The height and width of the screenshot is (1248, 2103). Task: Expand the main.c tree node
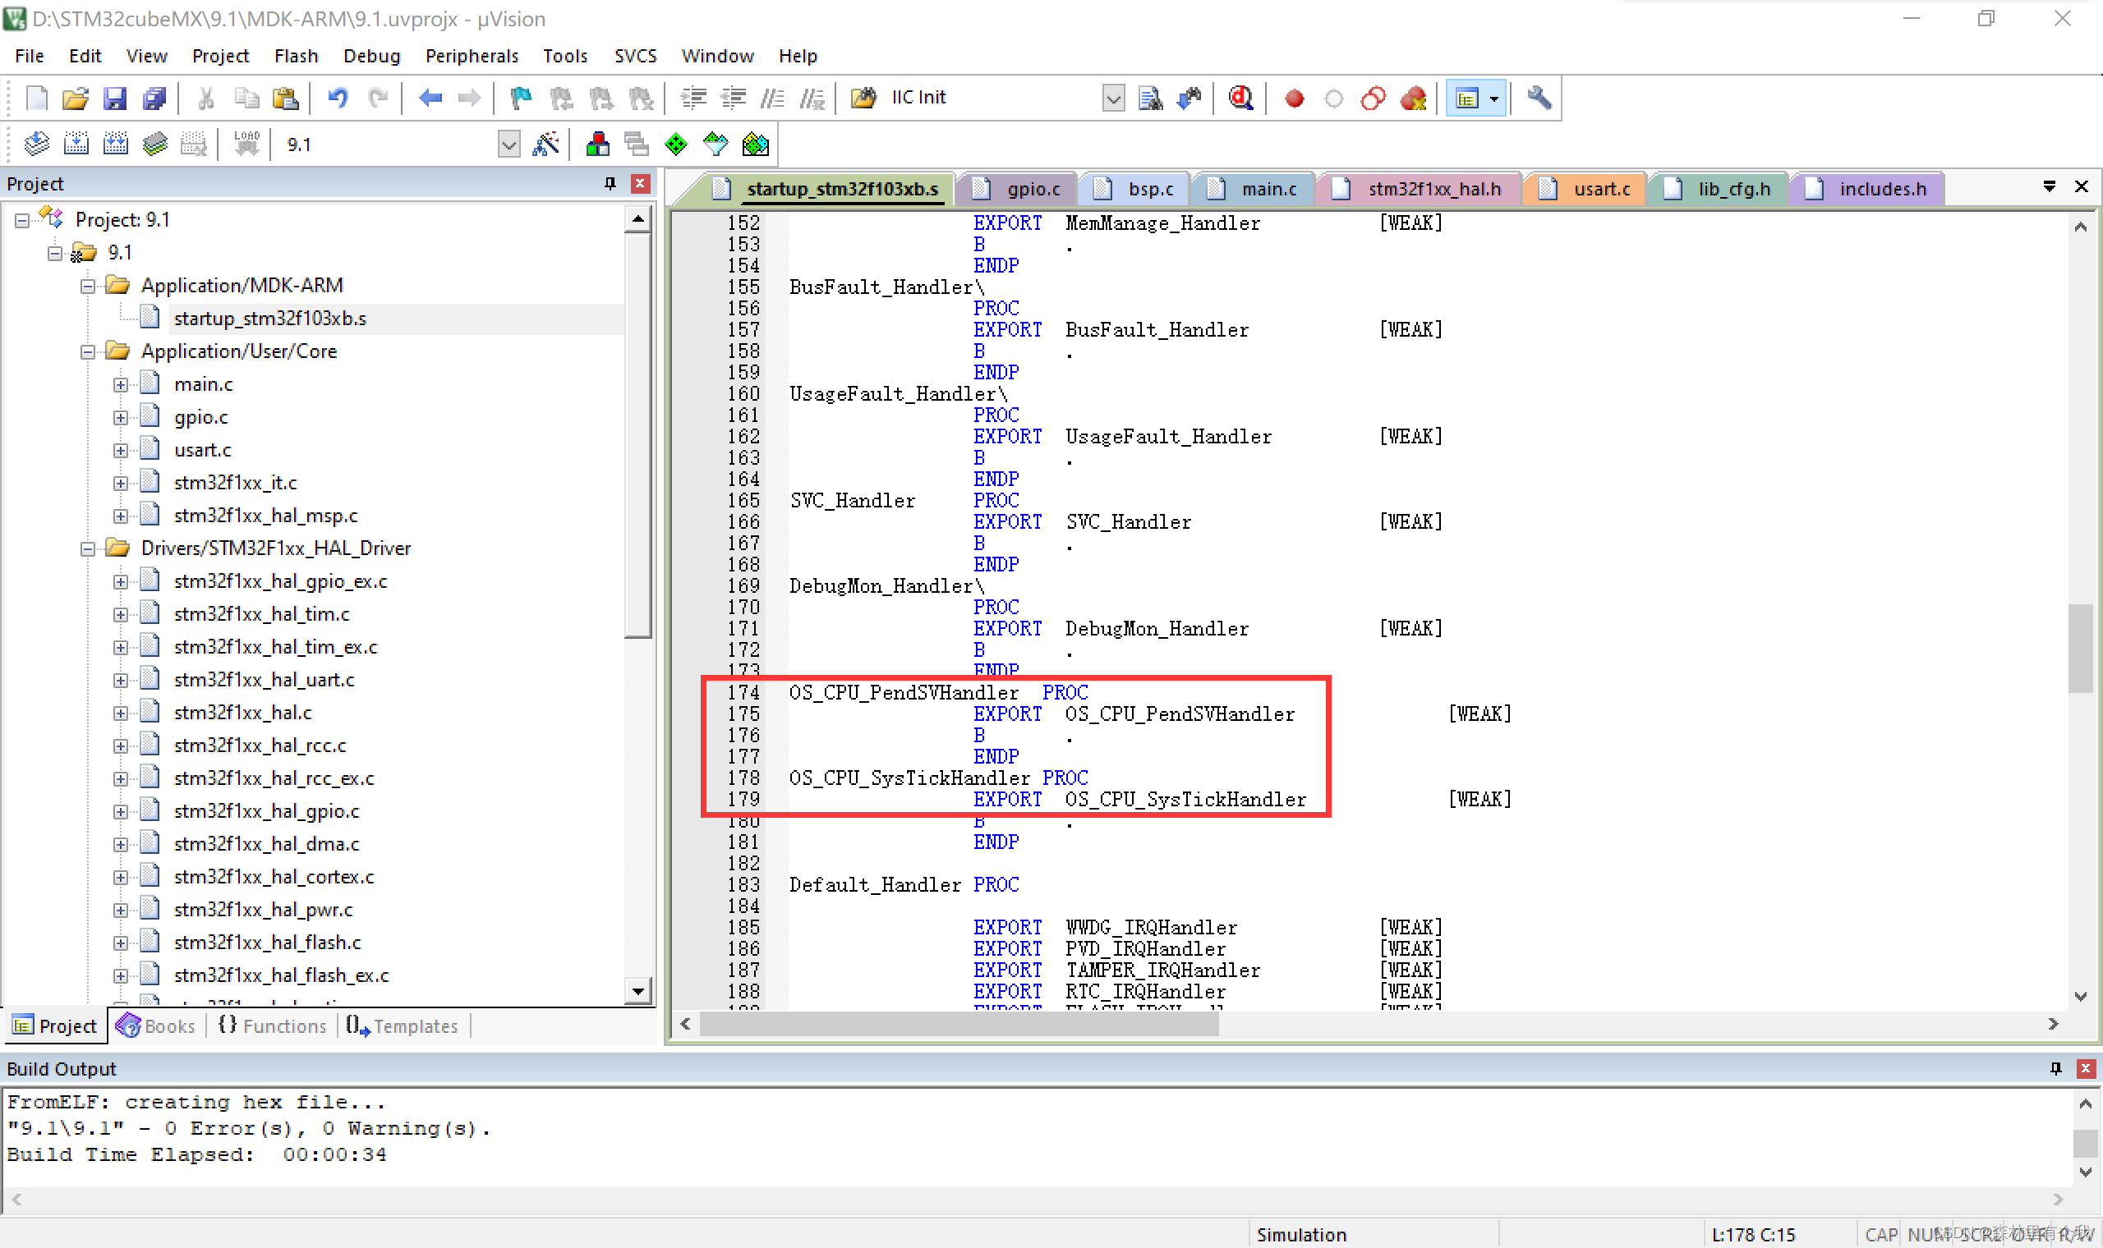[x=121, y=385]
